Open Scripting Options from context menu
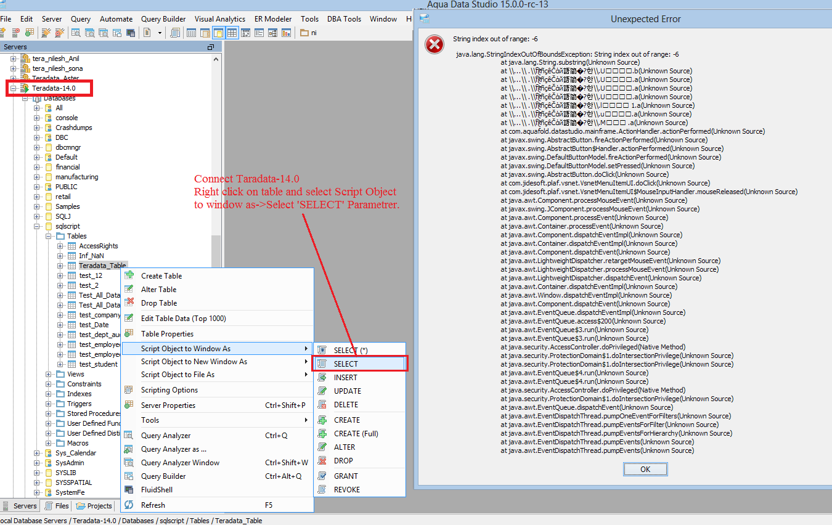832x525 pixels. (217, 390)
